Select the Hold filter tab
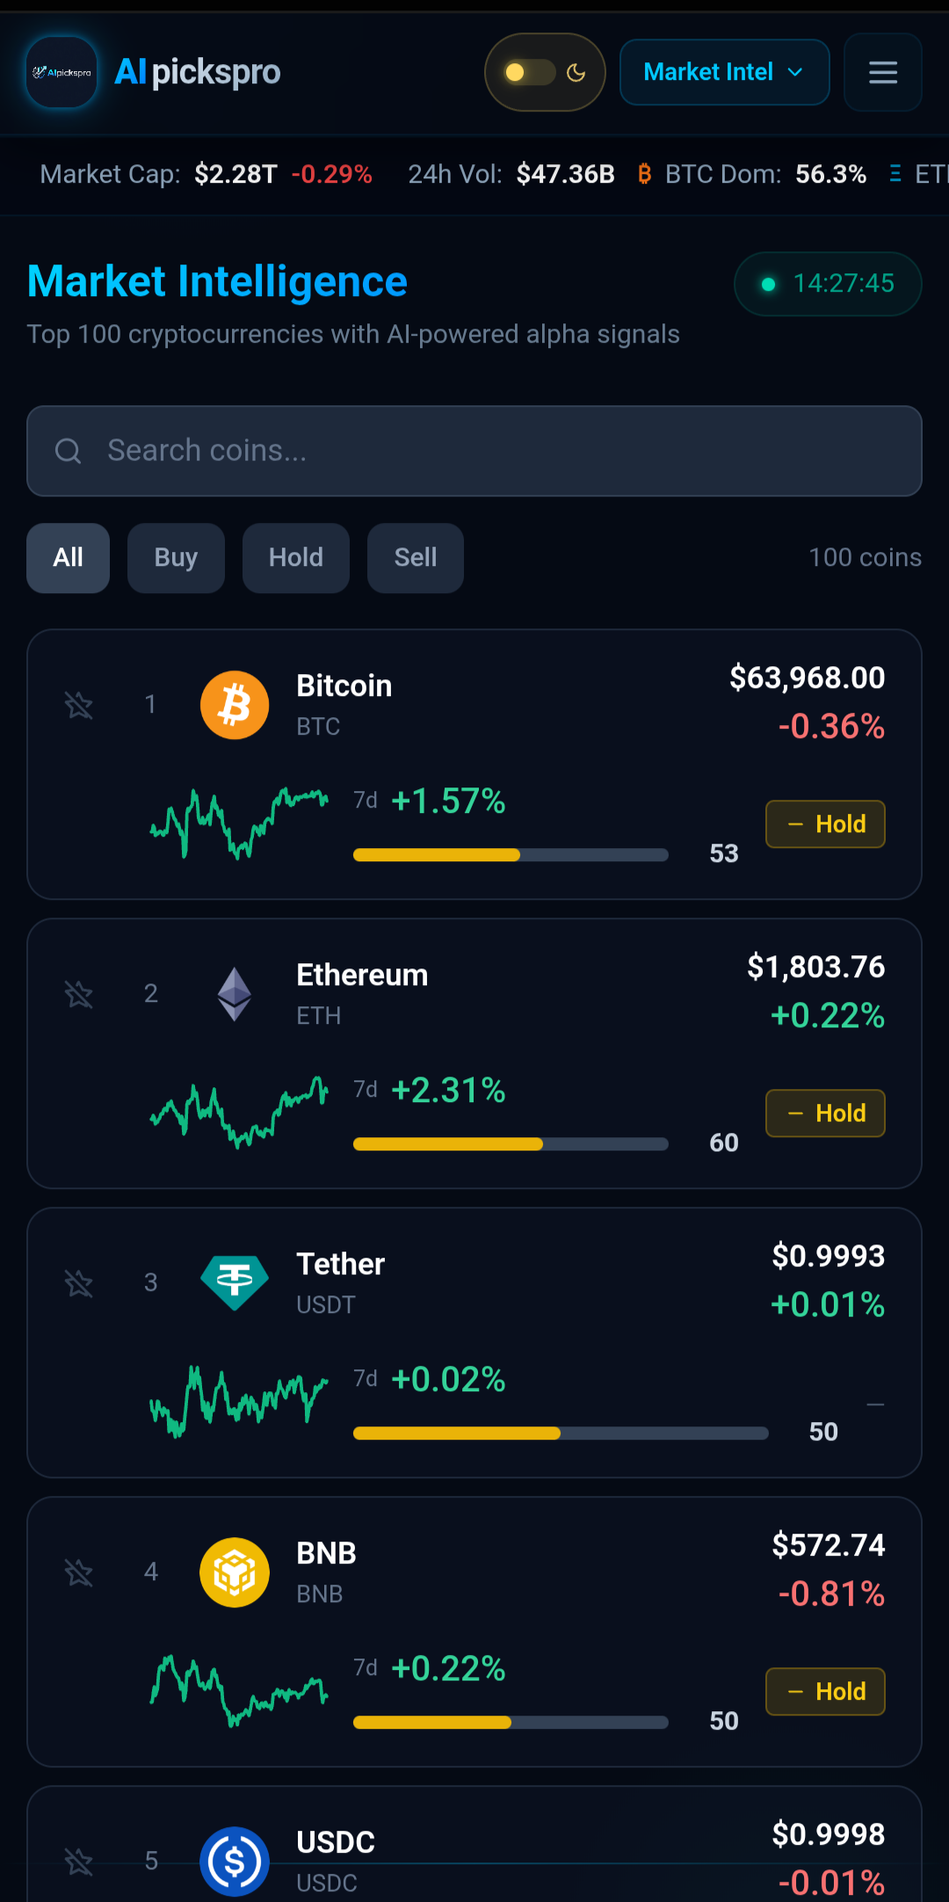The image size is (949, 1902). (296, 558)
